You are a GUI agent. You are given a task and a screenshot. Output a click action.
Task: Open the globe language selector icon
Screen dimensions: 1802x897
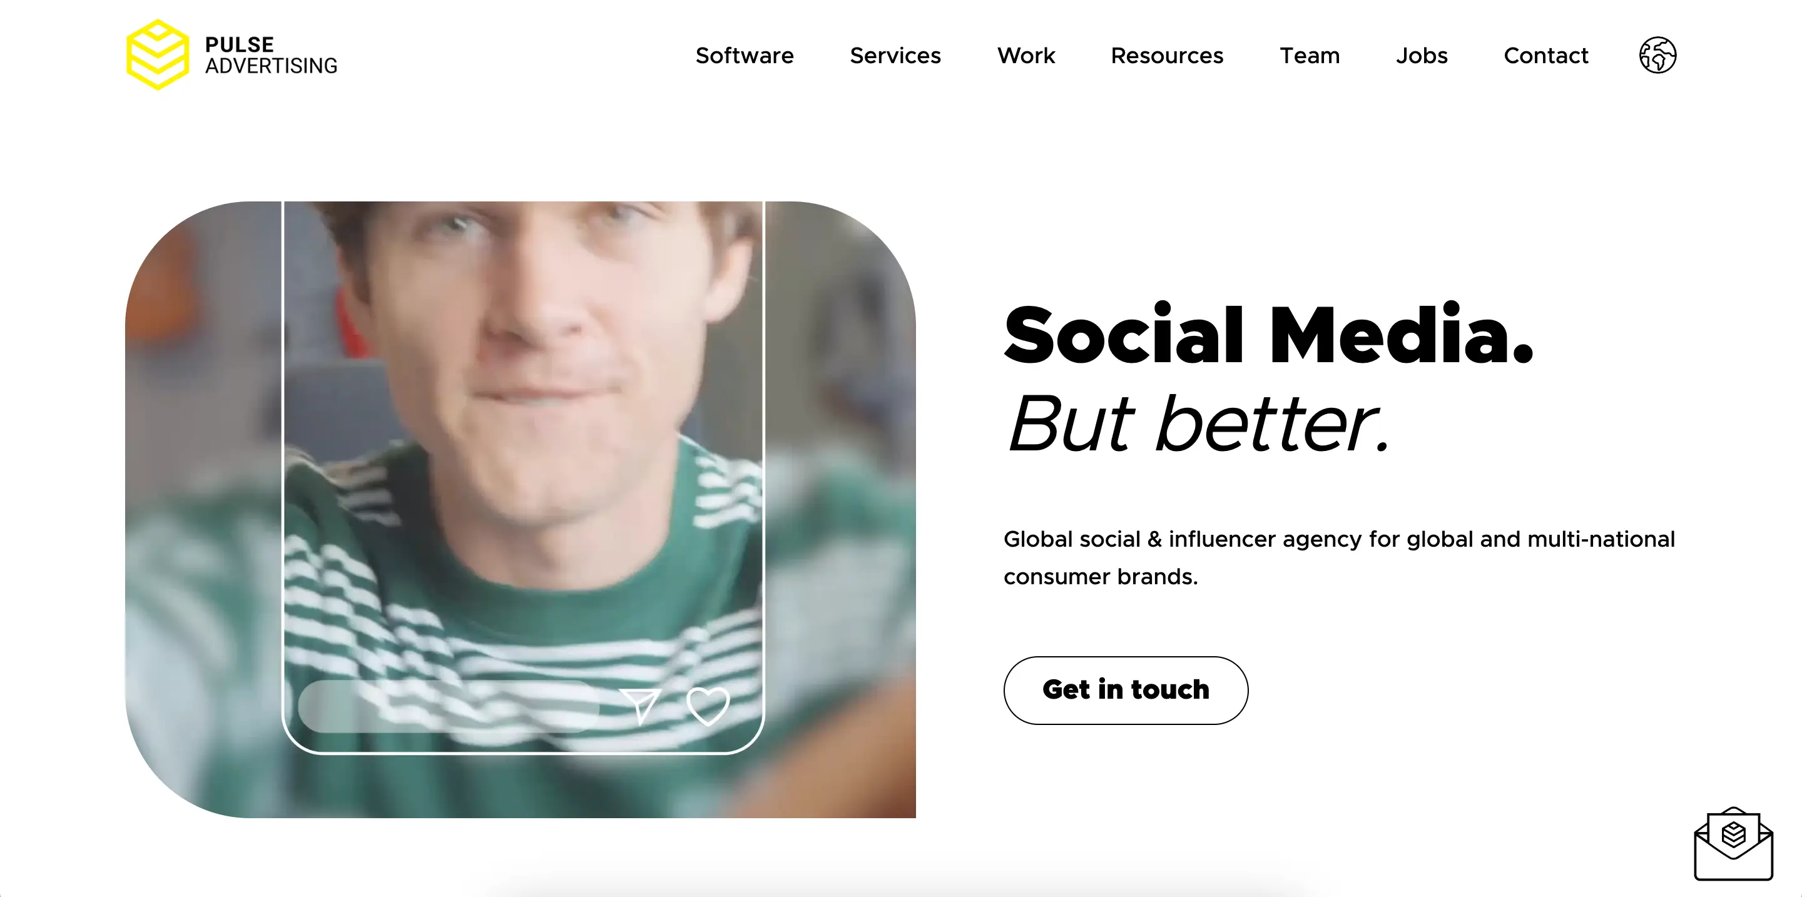coord(1657,55)
